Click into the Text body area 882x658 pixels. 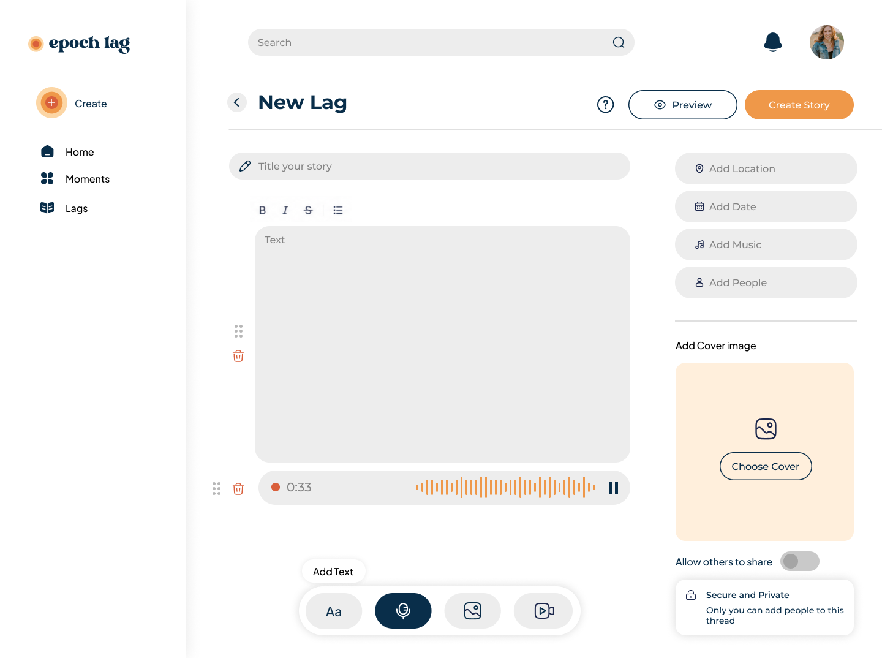tap(442, 344)
